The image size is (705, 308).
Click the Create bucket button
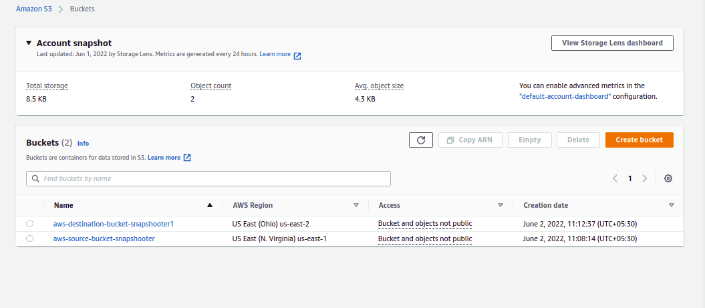click(639, 140)
